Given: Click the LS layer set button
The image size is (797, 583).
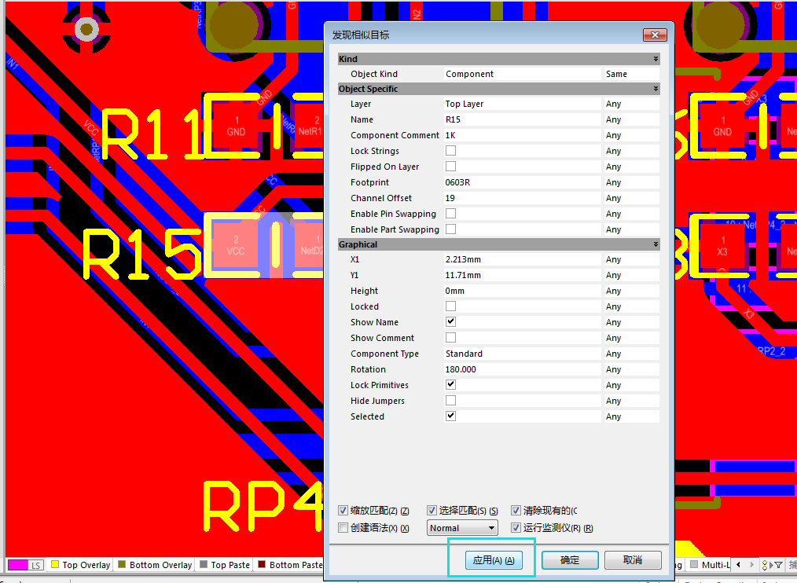Looking at the screenshot, I should pyautogui.click(x=36, y=565).
